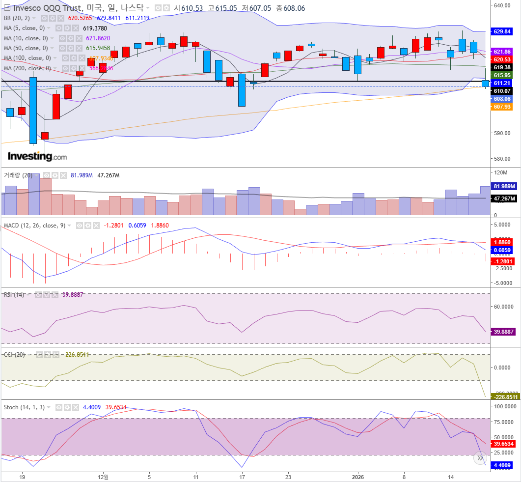Expand dropdown arrow next to 나스닥 title
This screenshot has height=482, width=521.
coord(148,8)
